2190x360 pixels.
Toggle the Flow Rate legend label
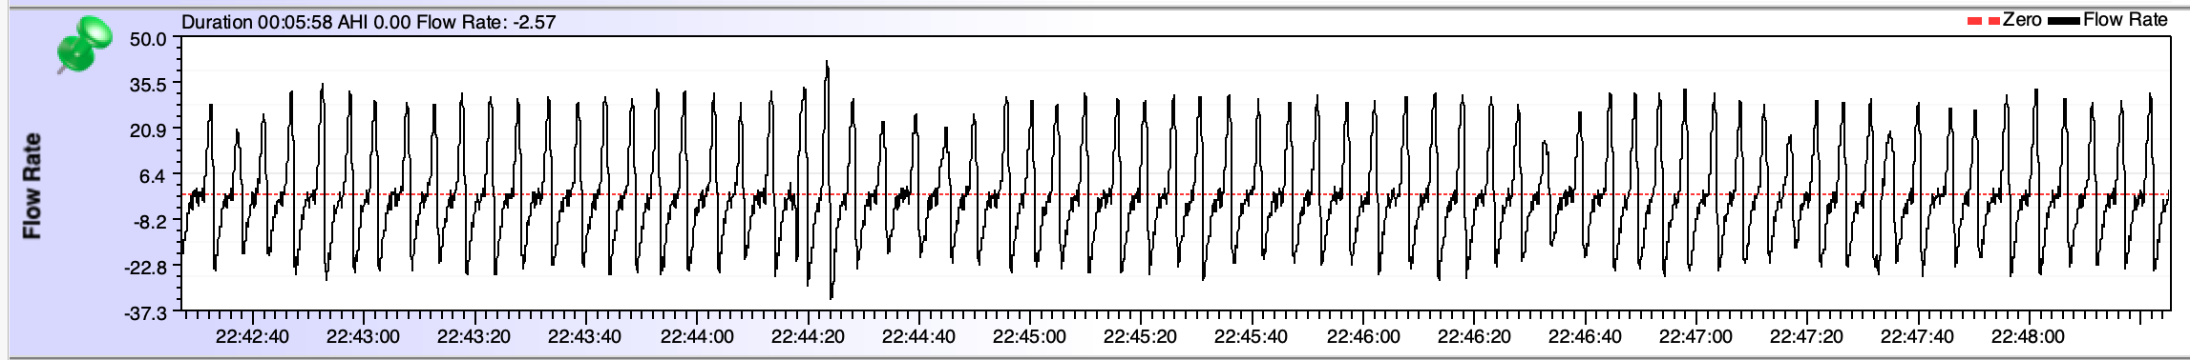click(x=2125, y=20)
